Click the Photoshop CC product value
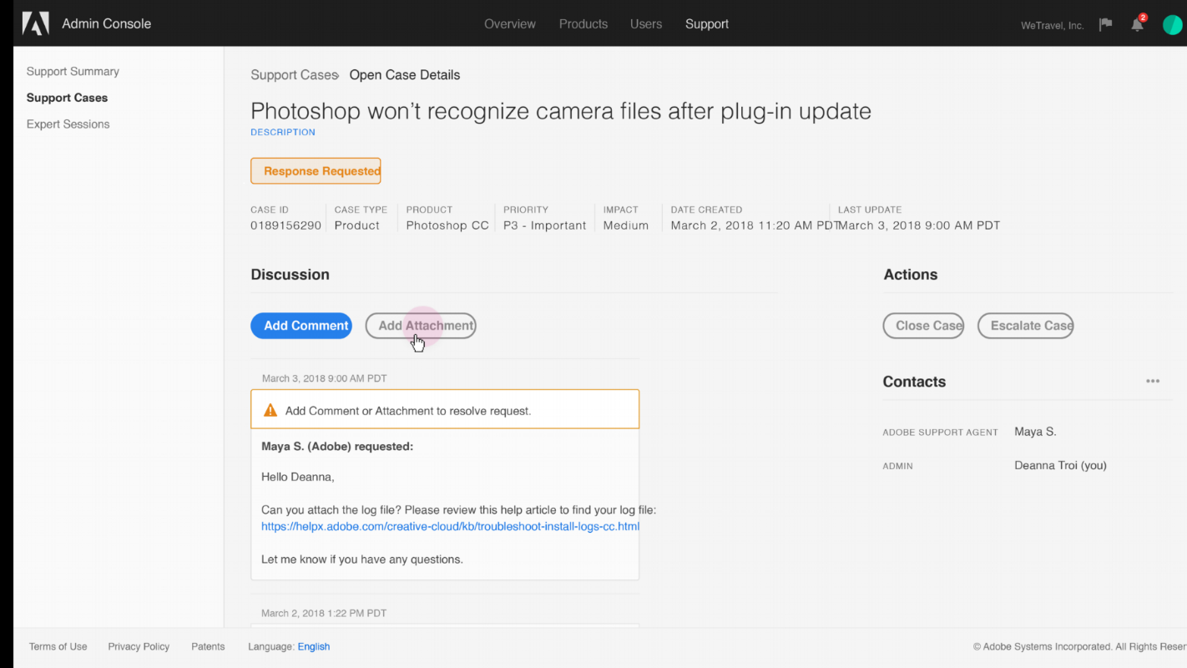 [447, 225]
